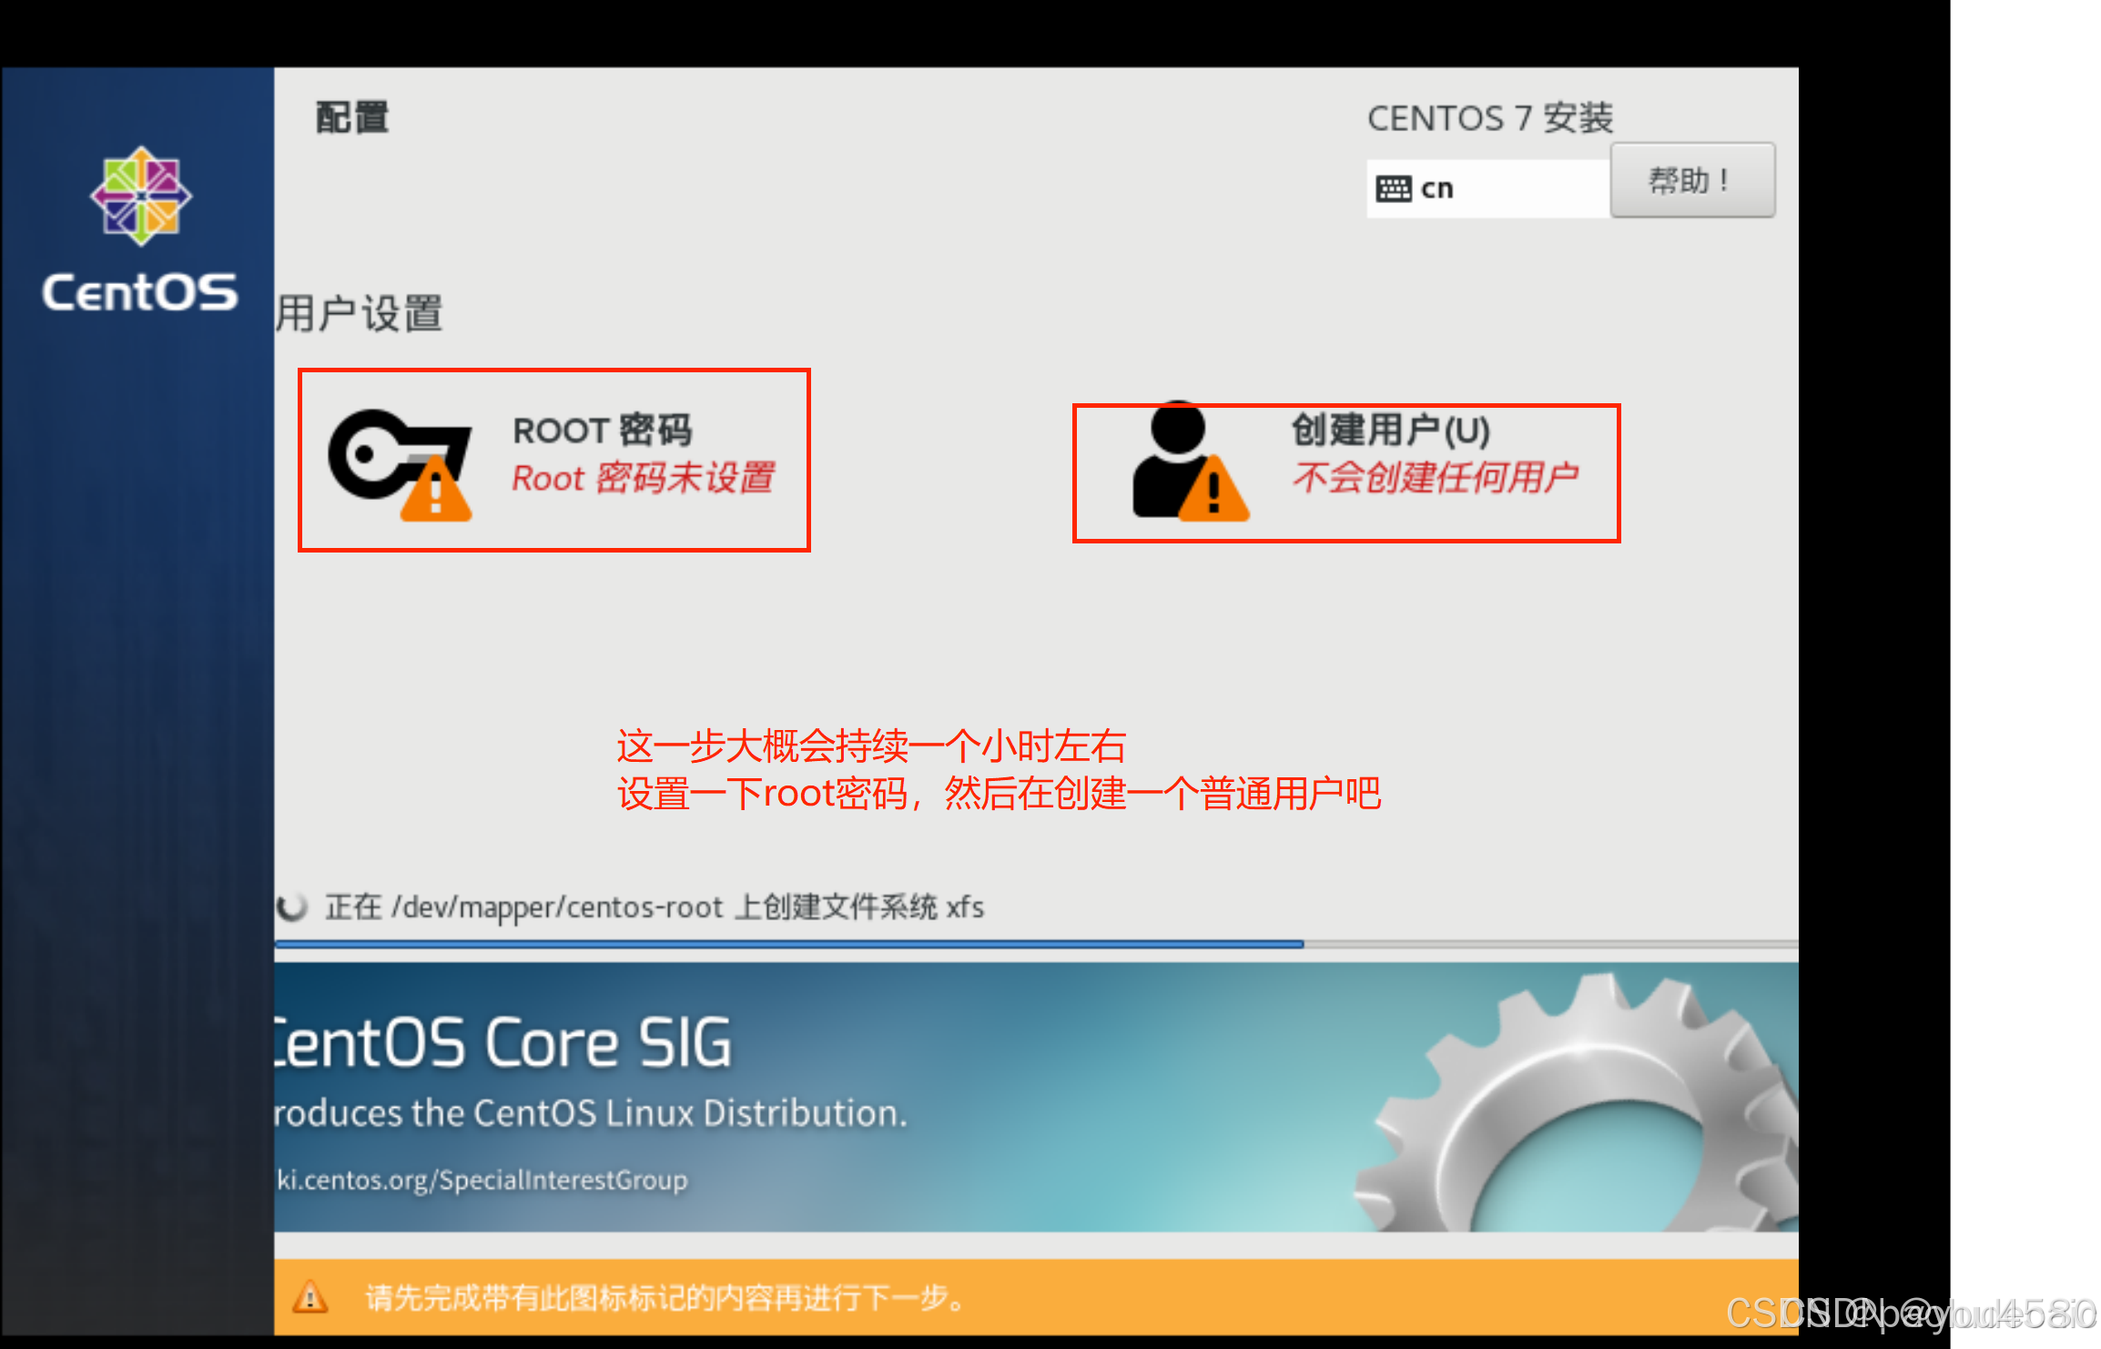
Task: Click the keyboard layout icon
Action: click(x=1393, y=188)
